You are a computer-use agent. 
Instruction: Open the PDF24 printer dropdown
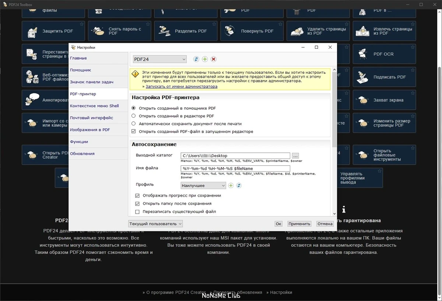coord(160,59)
